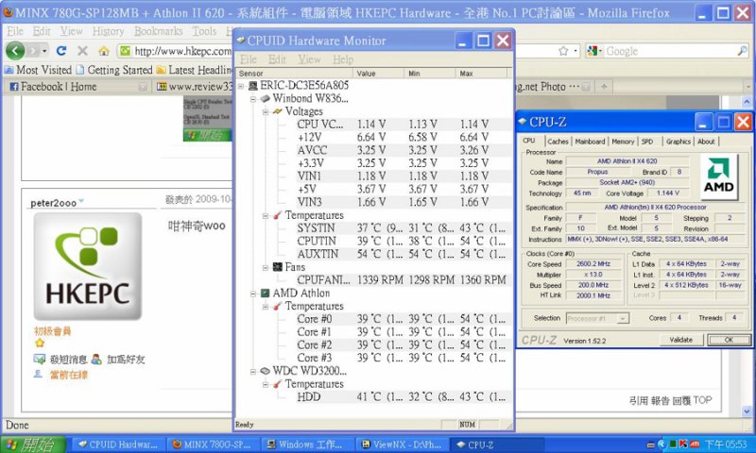Switch to www.review33 tab
This screenshot has height=453, width=756.
(x=194, y=87)
